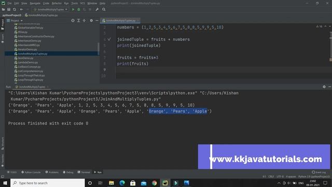Open the Problems tool window
332x187 pixels.
(x=52, y=172)
